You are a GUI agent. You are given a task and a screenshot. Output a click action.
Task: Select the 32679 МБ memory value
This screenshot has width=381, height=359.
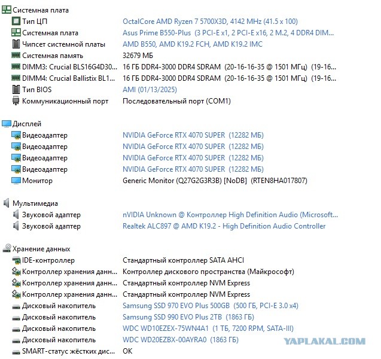pos(138,56)
